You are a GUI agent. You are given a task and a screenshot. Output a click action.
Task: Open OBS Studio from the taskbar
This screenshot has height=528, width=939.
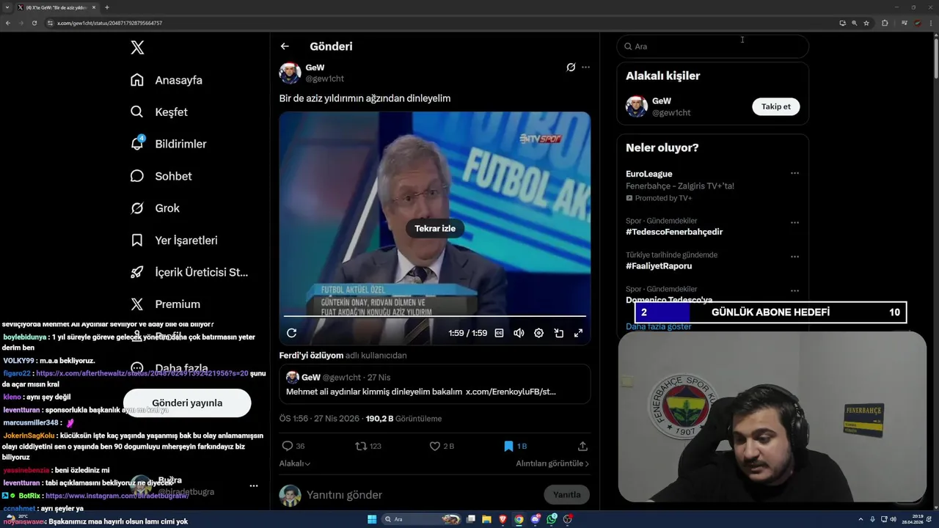coord(568,519)
